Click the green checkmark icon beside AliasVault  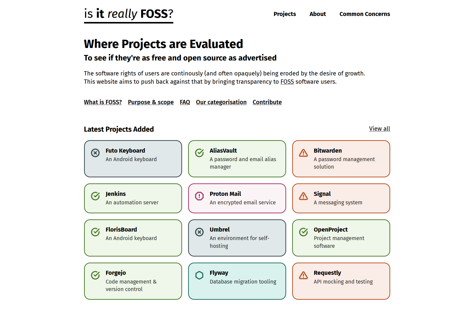[199, 153]
